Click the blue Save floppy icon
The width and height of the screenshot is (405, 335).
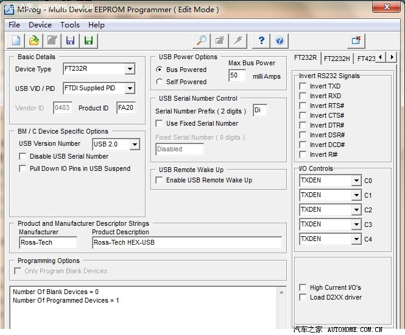(71, 41)
